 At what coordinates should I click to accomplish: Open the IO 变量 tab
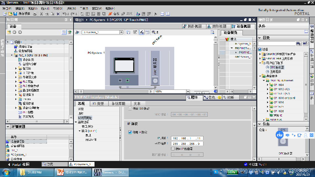coord(98,104)
